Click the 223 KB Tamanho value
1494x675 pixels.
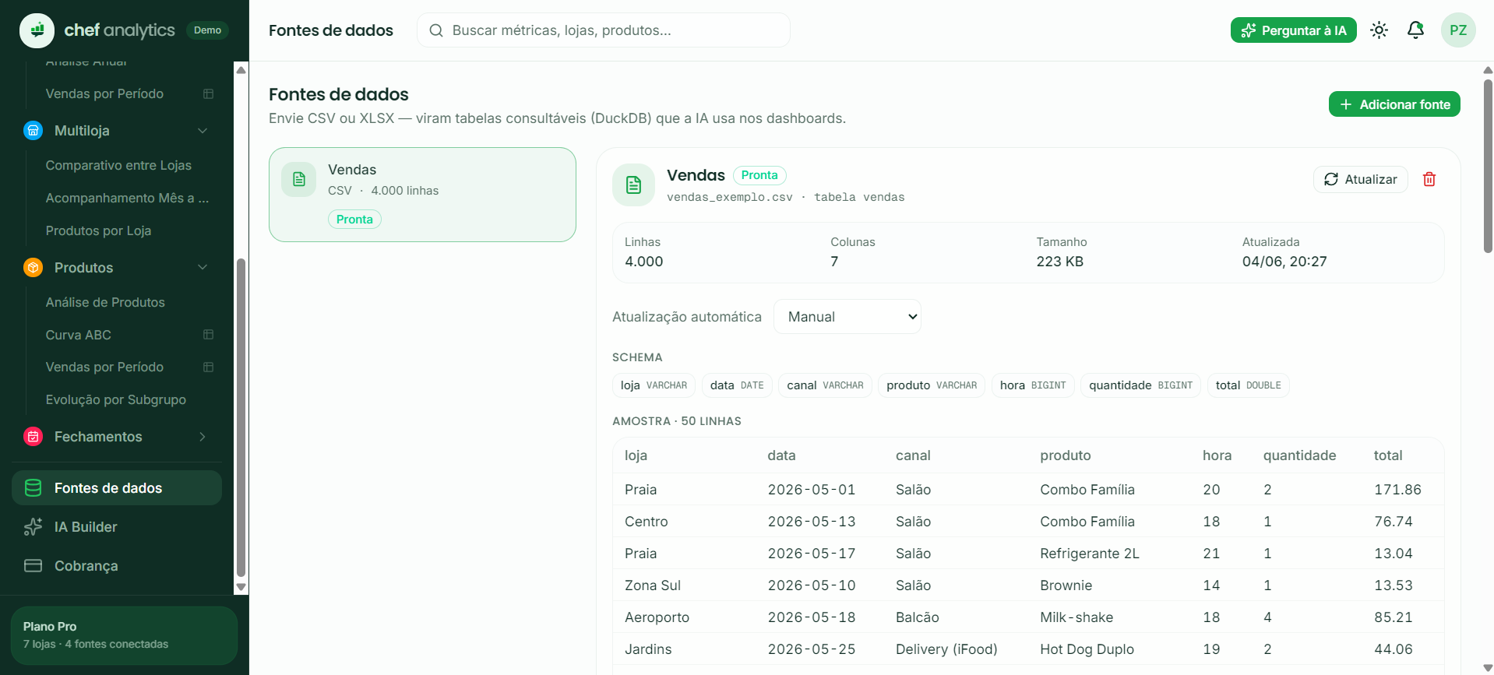click(x=1059, y=262)
